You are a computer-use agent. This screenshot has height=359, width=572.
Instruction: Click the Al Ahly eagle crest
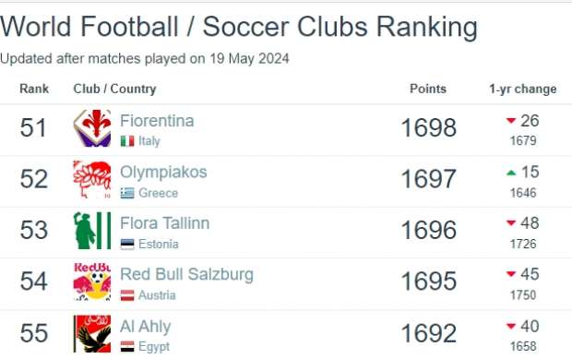92,334
